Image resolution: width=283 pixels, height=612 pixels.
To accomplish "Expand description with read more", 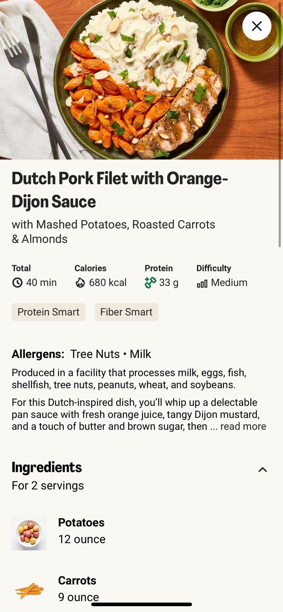I will coord(243,426).
